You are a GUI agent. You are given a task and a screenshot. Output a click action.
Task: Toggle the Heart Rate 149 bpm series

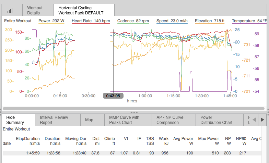[91, 21]
